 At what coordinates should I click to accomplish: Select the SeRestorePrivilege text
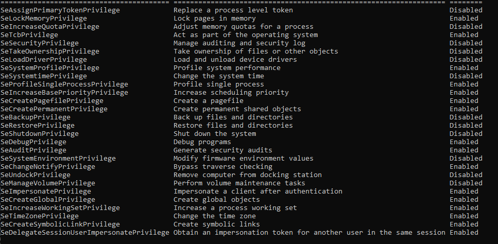coord(38,126)
